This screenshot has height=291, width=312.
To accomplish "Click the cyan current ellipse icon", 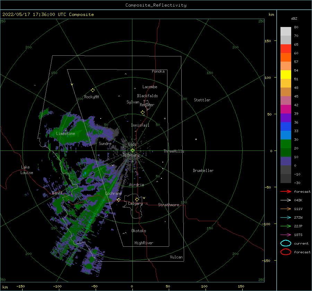I will [286, 243].
